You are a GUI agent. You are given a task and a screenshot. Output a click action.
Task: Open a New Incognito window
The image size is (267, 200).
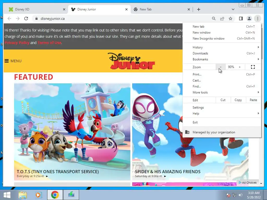pos(222,39)
